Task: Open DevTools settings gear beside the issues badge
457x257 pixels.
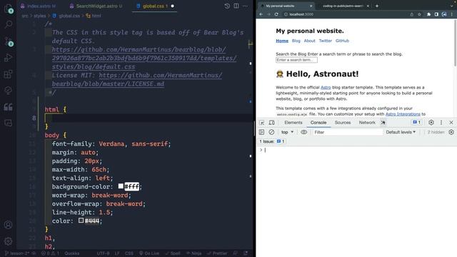Action: click(x=431, y=123)
